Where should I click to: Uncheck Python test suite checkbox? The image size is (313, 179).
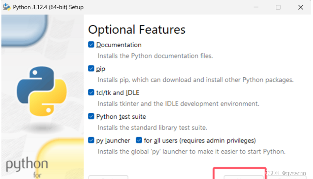91,116
